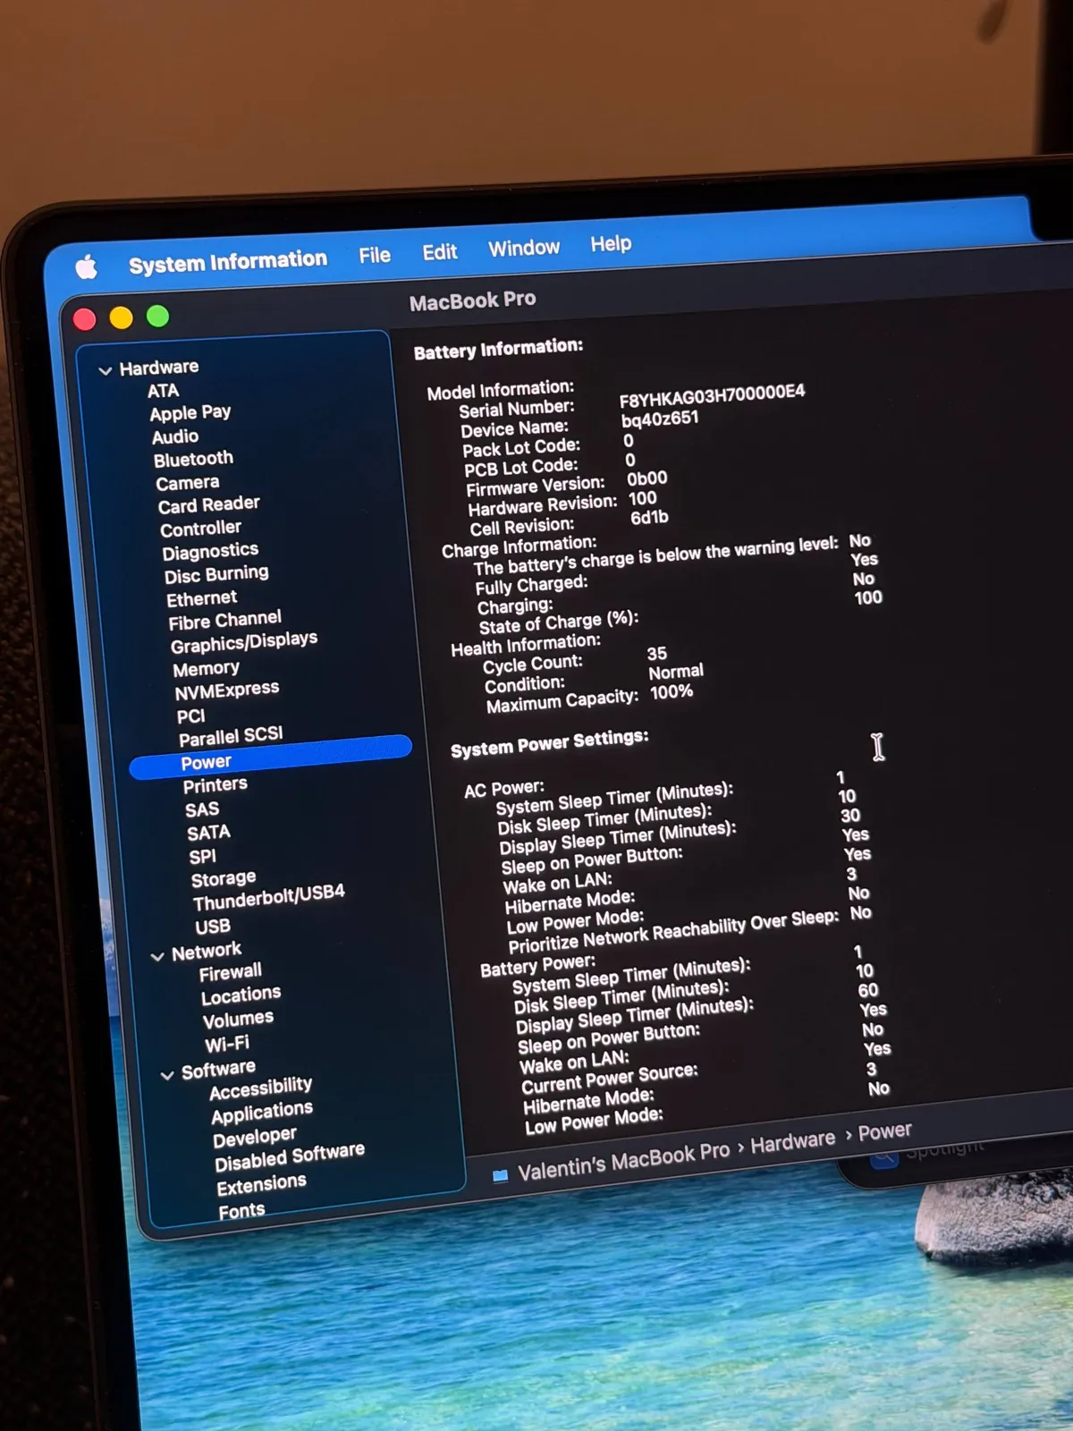Select Storage in the sidebar

(224, 879)
